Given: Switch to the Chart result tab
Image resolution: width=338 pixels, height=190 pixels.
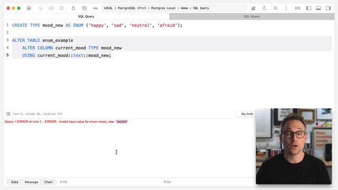Looking at the screenshot, I should pos(48,182).
